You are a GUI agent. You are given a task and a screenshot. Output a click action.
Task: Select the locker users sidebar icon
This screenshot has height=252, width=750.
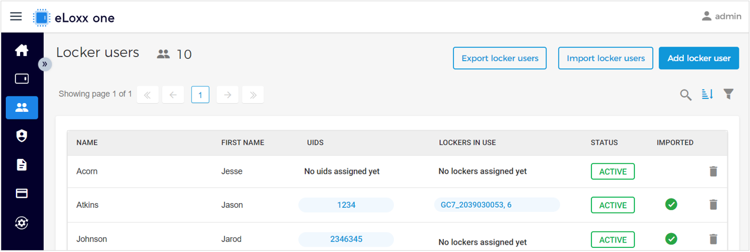pyautogui.click(x=22, y=107)
